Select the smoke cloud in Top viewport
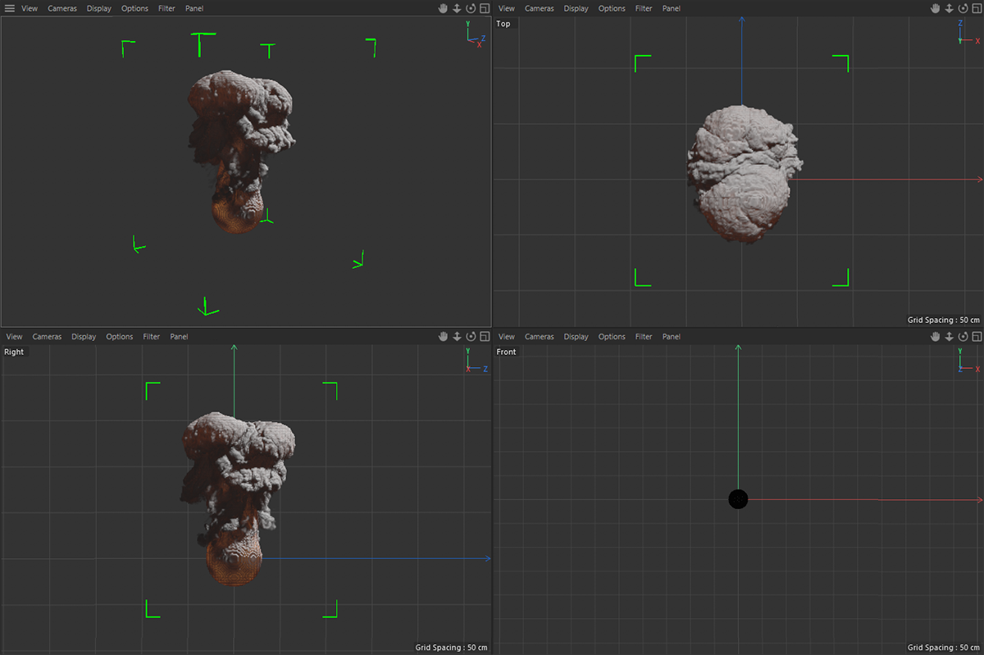This screenshot has width=984, height=655. pos(740,172)
